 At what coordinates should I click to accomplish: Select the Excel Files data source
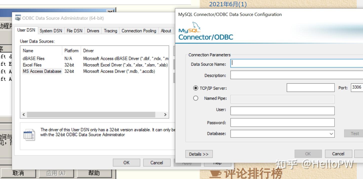32,65
